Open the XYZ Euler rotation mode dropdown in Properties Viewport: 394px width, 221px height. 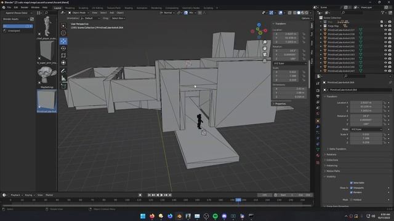pos(366,130)
